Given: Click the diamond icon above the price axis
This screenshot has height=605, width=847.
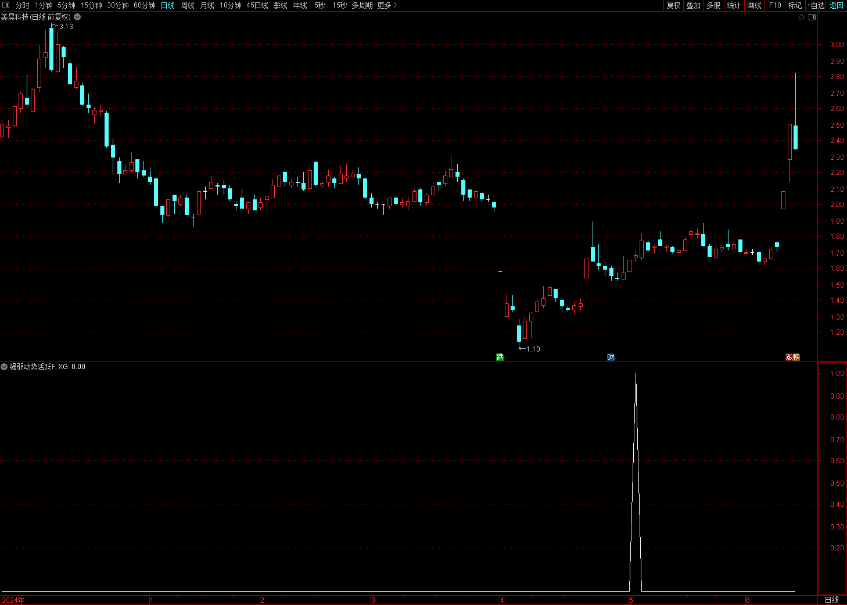Looking at the screenshot, I should (802, 17).
